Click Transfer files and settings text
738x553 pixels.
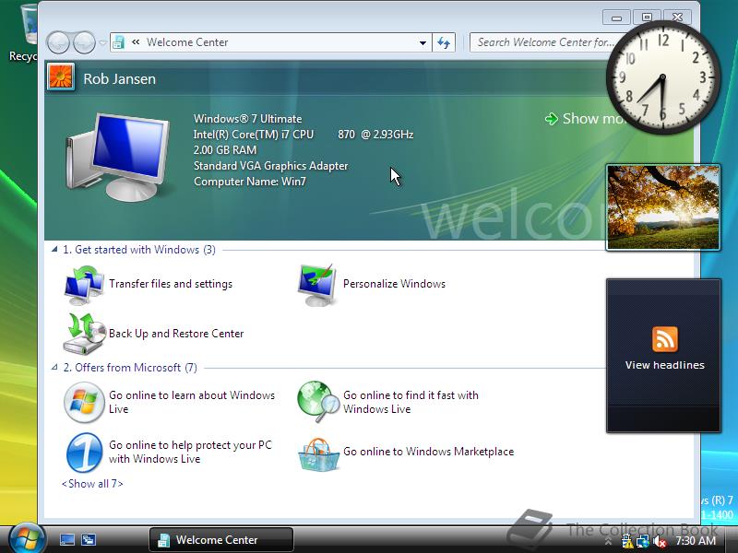pyautogui.click(x=171, y=284)
